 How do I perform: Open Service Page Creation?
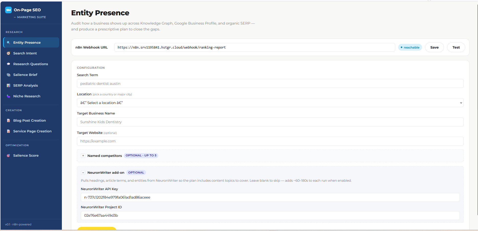[x=31, y=131]
